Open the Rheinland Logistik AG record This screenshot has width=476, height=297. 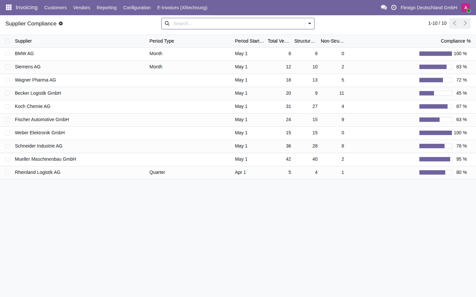click(38, 172)
